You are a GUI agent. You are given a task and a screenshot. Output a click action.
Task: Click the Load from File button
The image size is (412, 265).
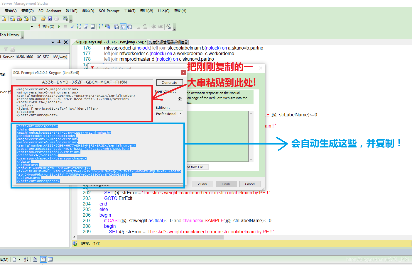[198, 167]
